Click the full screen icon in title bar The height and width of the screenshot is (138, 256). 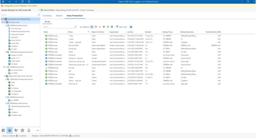[29, 2]
